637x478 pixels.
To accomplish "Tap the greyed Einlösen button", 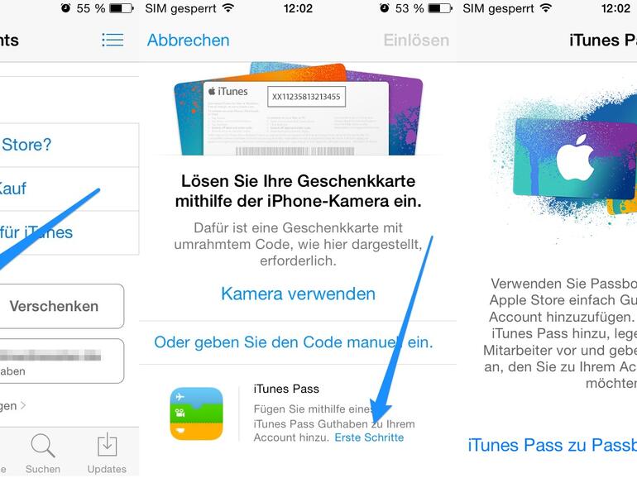I will pyautogui.click(x=416, y=41).
